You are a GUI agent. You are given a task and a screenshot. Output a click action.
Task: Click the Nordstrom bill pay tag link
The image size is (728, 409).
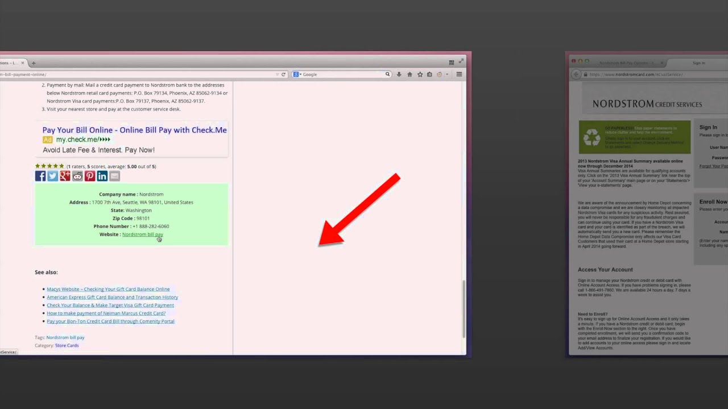(65, 337)
